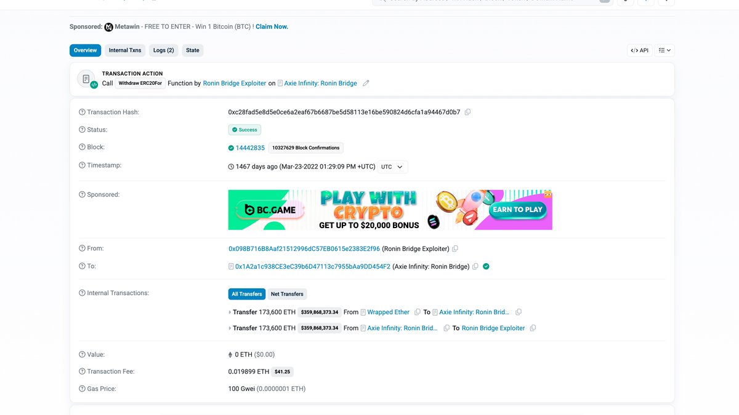
Task: Click the green Success status badge
Action: point(244,130)
